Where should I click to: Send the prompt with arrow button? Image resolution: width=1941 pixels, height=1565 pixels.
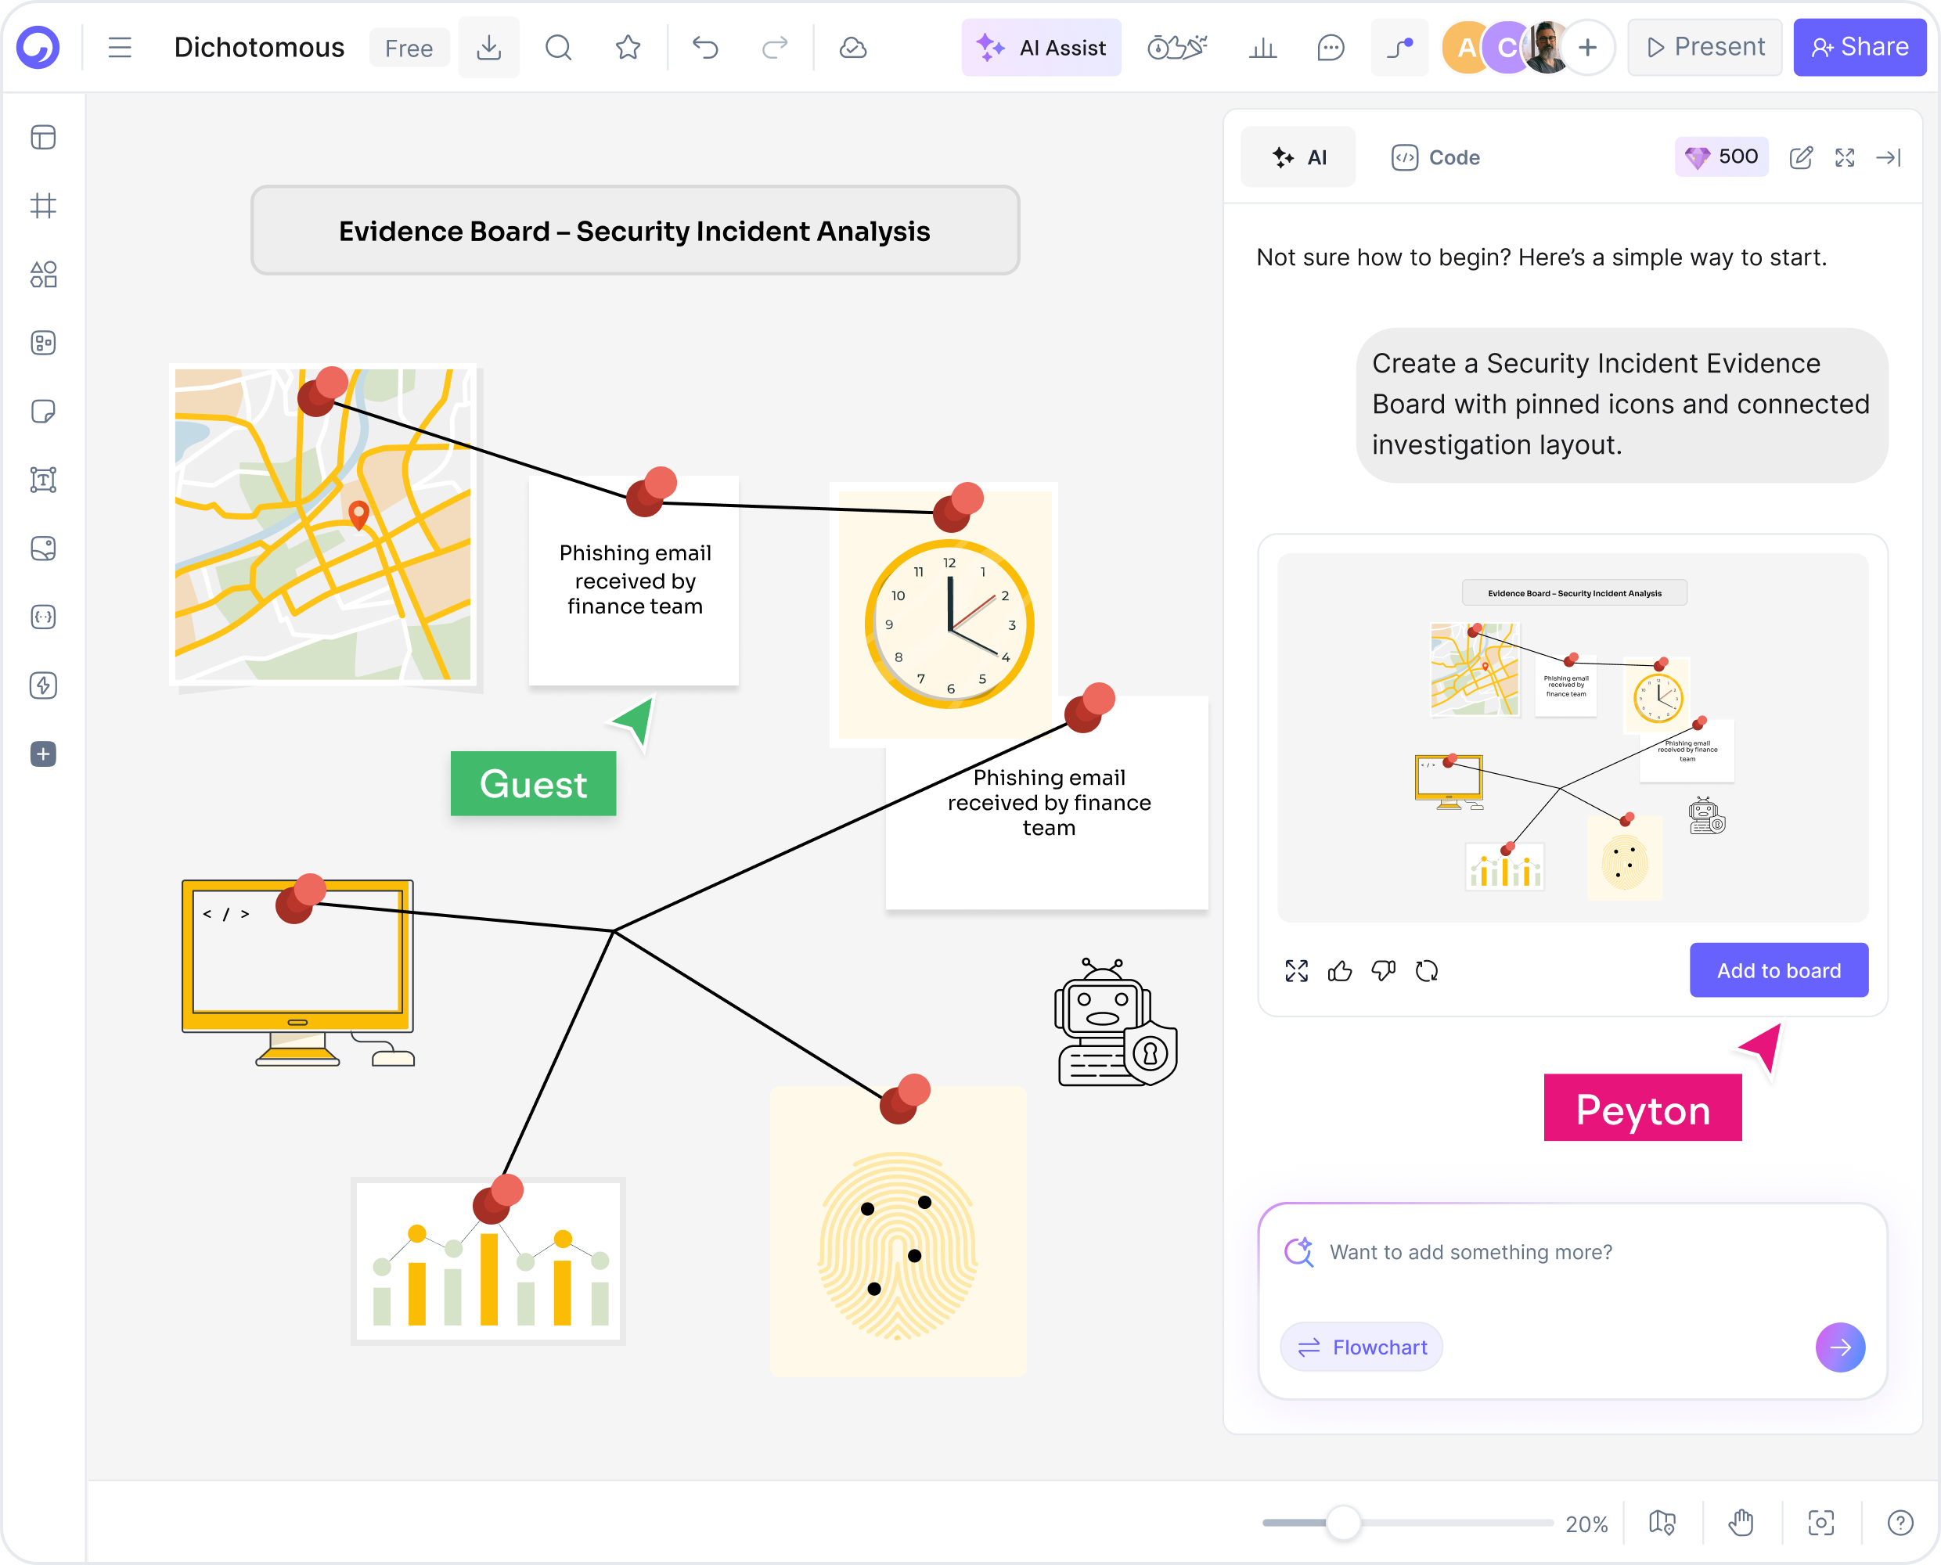click(x=1840, y=1347)
